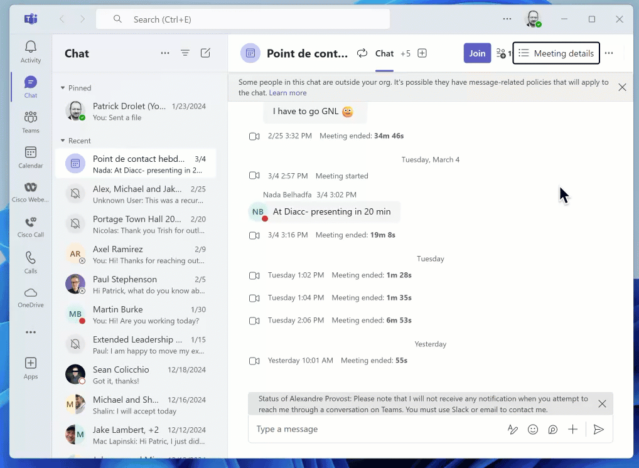Screen dimensions: 639x468
Task: Open the emoji picker
Action: [x=533, y=430]
